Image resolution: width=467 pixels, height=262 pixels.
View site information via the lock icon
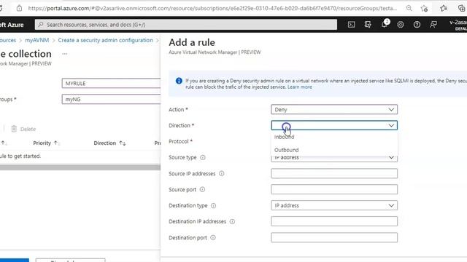click(20, 8)
